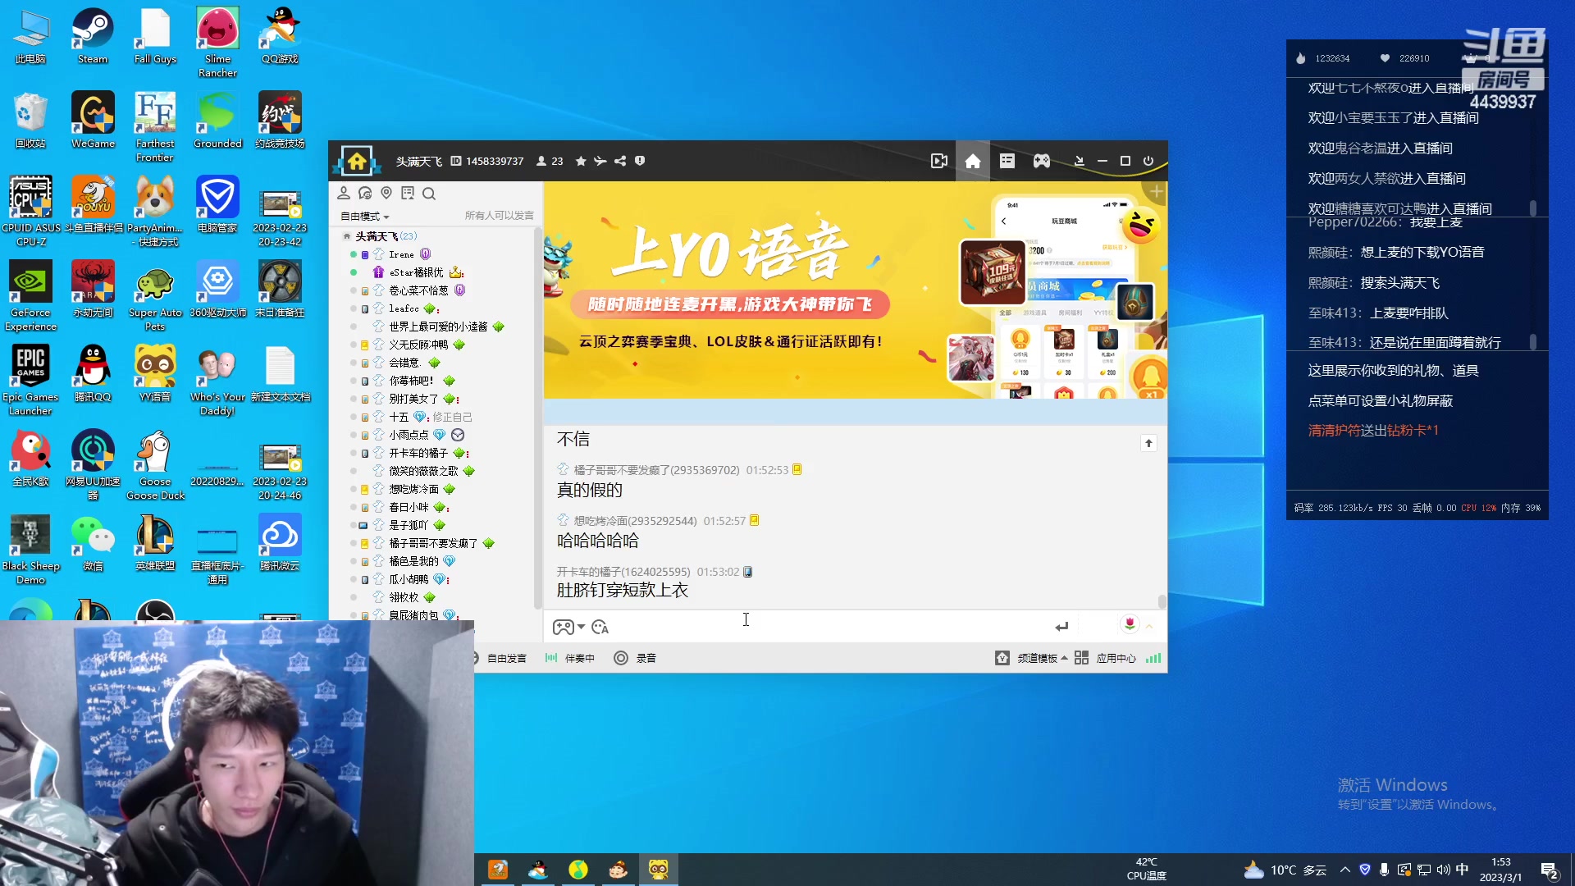Screen dimensions: 1575x886
Task: Open the GeForce Experience desktop shortcut
Action: coord(30,296)
